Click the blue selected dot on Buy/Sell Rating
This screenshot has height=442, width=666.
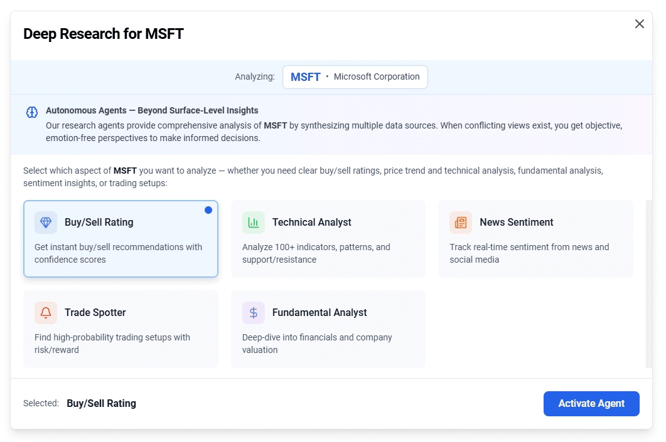pos(208,210)
